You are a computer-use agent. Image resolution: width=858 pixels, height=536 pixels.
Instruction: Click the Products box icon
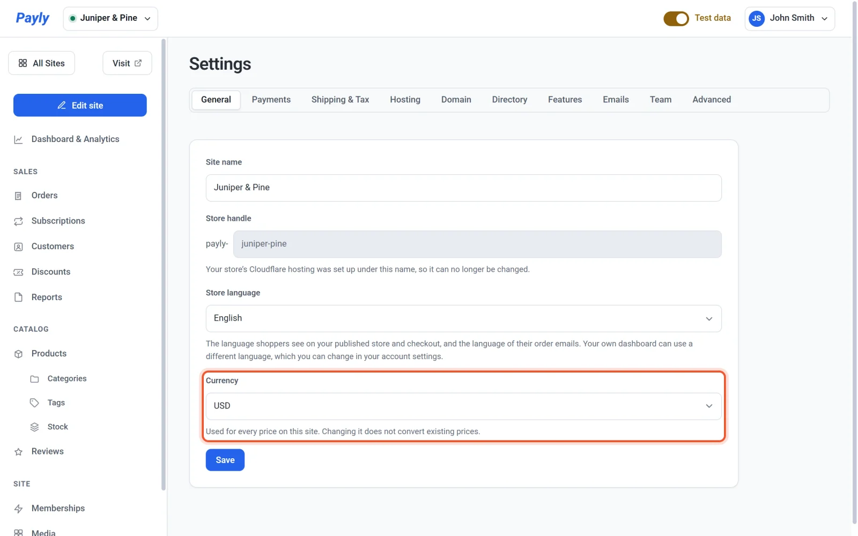[x=18, y=354]
